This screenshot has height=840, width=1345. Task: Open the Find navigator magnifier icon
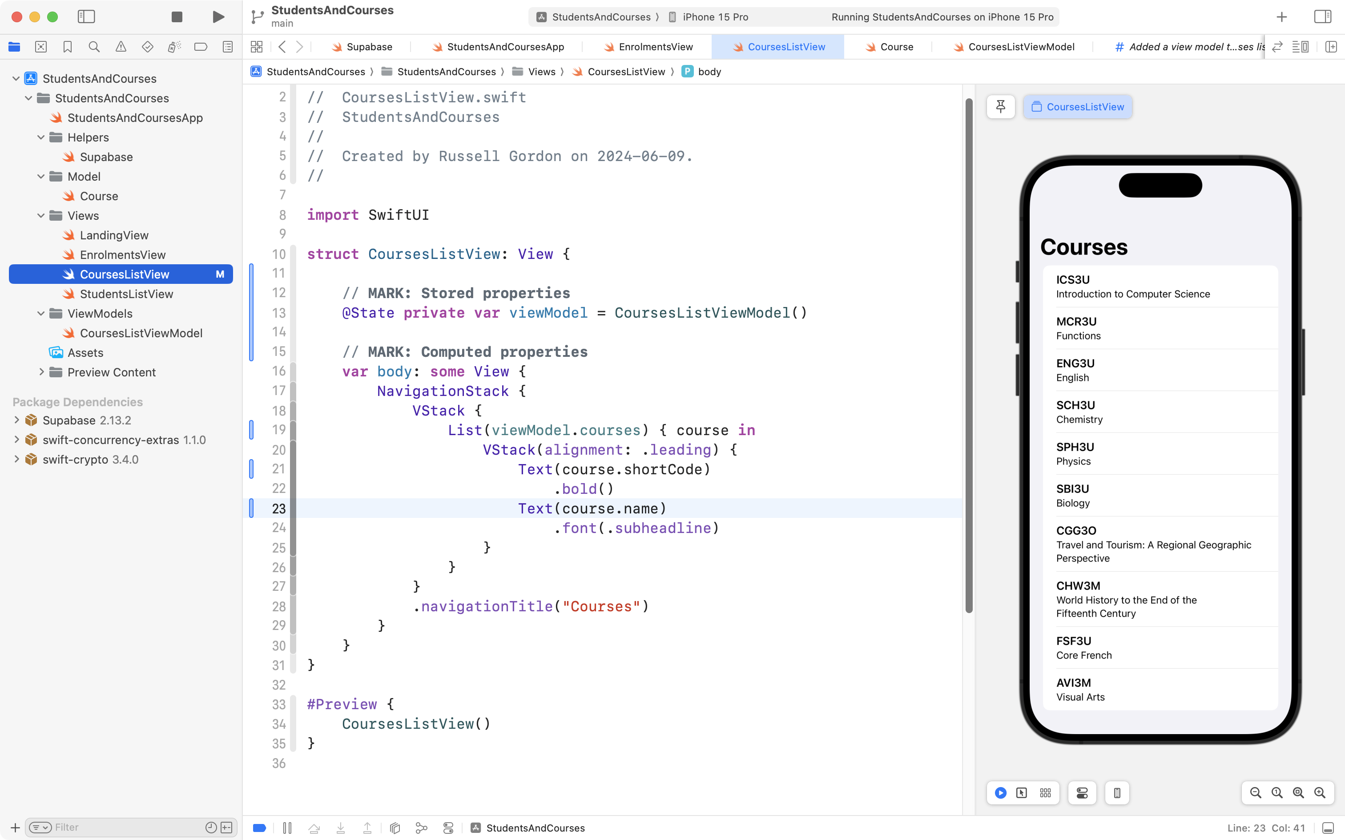[94, 47]
